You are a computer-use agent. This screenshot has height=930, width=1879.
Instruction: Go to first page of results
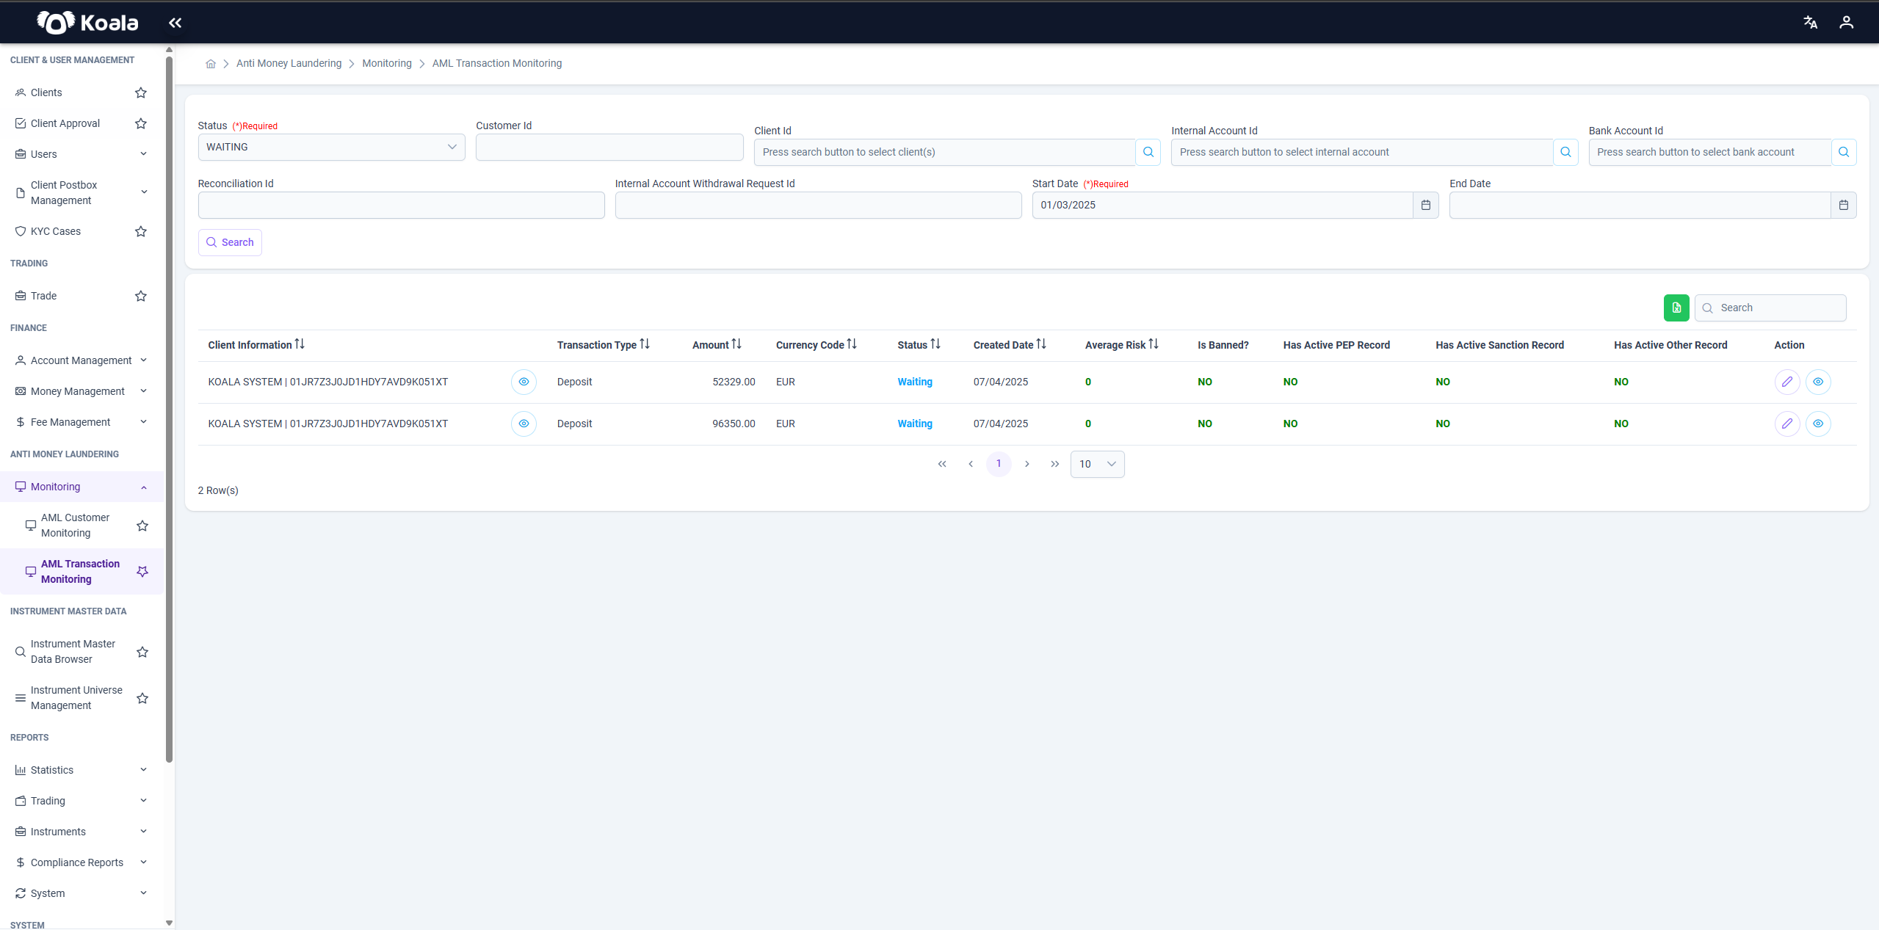coord(942,464)
